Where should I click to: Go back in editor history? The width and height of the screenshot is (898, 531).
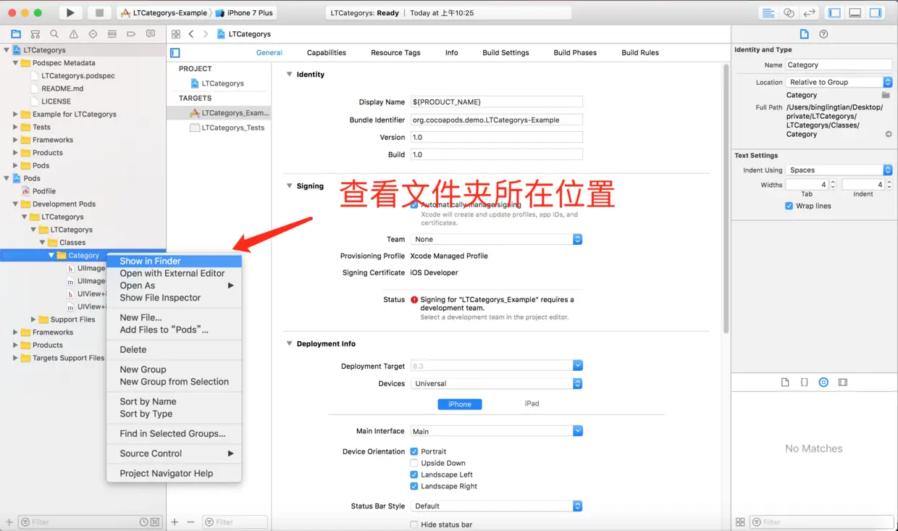coord(191,34)
